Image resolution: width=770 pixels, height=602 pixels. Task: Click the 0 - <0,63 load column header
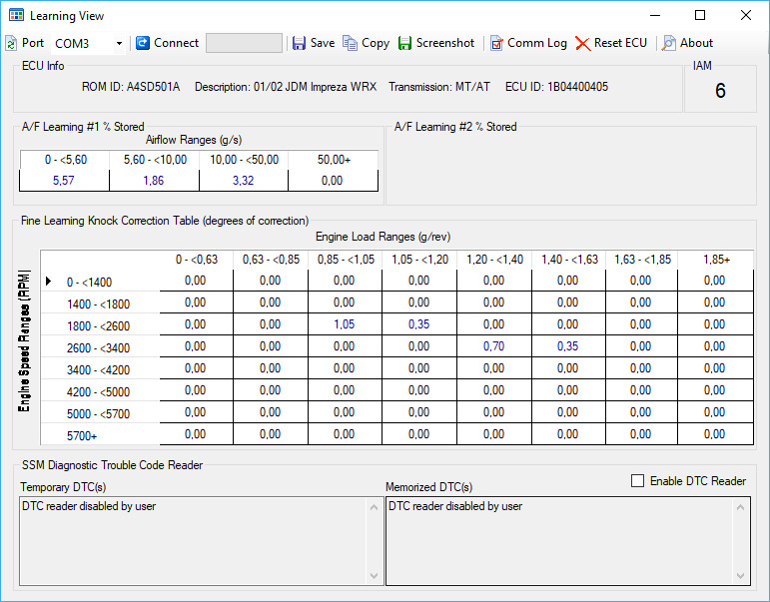click(197, 260)
